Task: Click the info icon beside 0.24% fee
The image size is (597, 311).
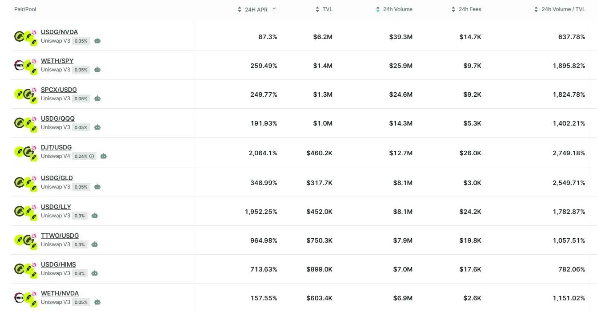Action: point(92,156)
